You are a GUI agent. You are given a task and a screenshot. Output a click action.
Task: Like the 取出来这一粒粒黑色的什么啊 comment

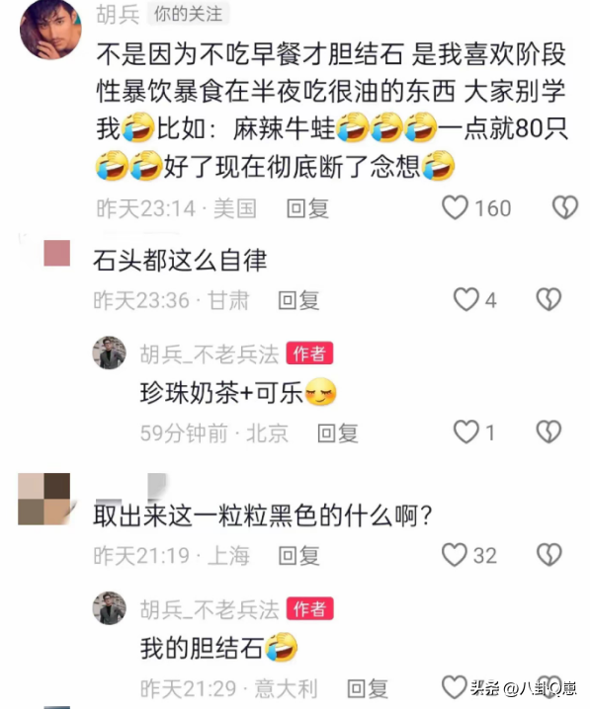click(x=455, y=555)
